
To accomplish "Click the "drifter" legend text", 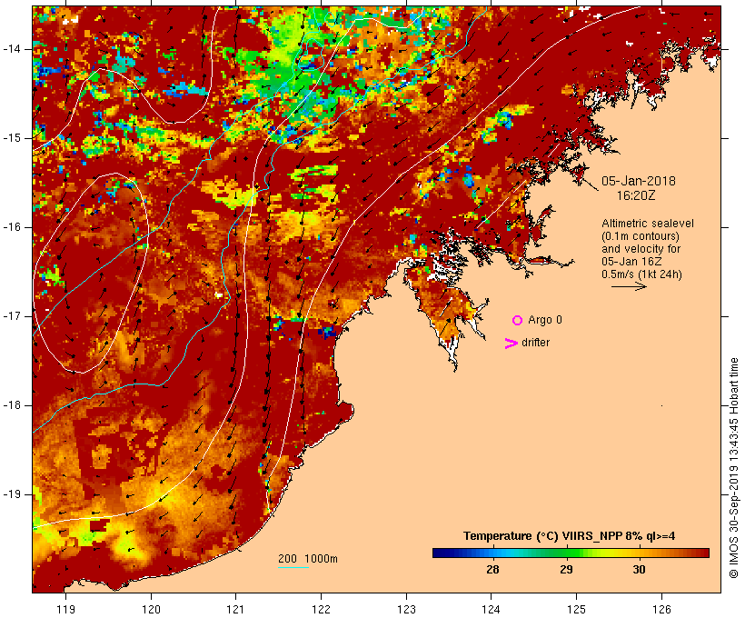I will pos(535,343).
